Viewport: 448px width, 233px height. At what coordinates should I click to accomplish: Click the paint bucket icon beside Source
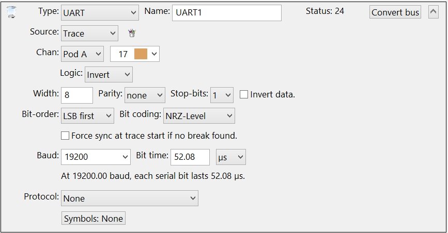pos(132,33)
